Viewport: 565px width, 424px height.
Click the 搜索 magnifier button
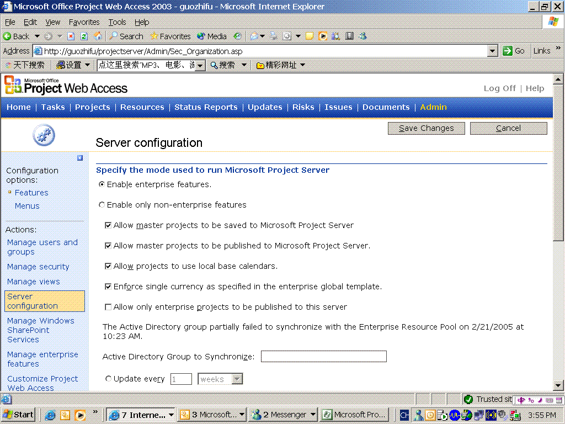coord(223,65)
